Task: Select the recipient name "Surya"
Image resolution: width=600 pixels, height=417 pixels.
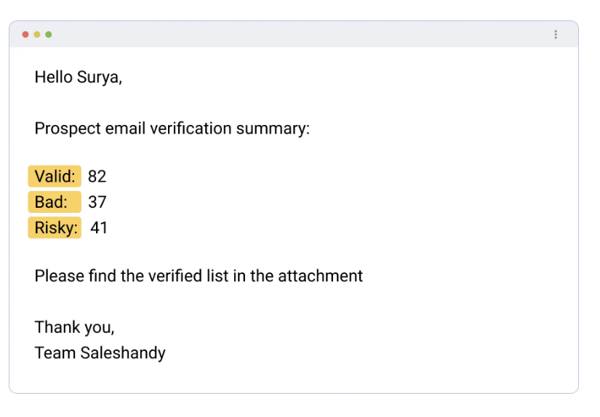Action: pyautogui.click(x=97, y=77)
